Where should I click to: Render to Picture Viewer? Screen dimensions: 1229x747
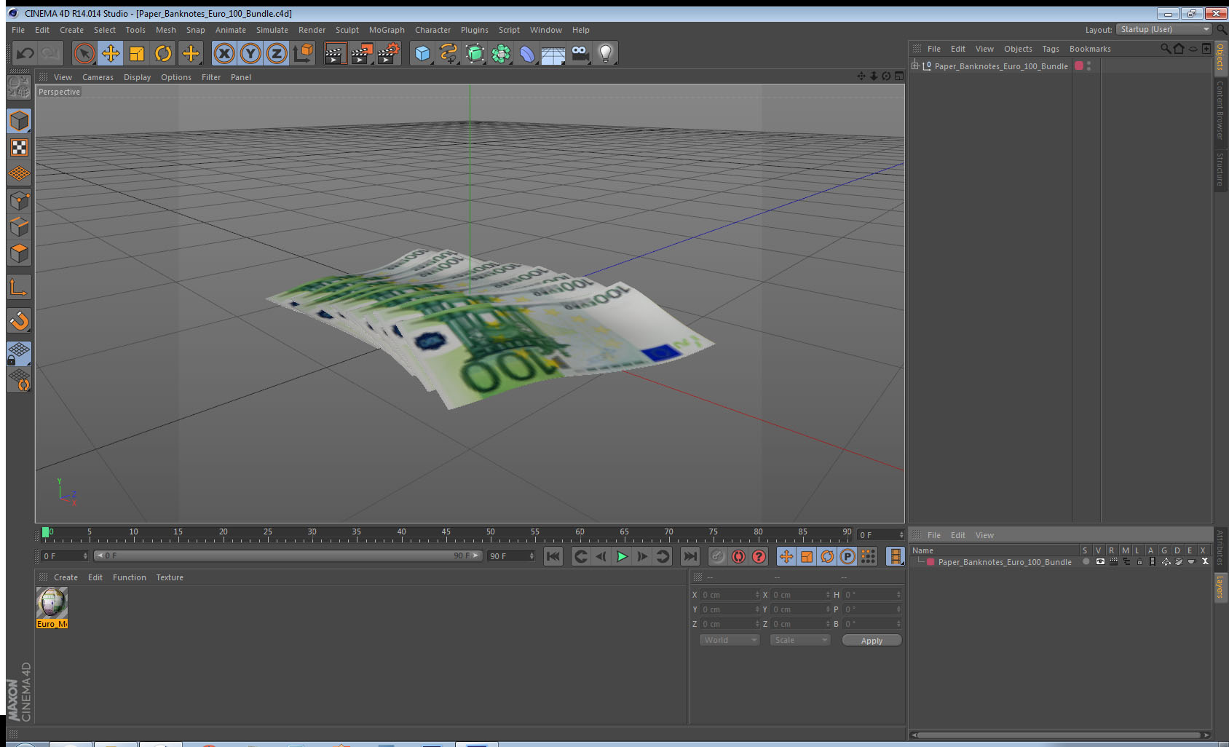[x=361, y=53]
